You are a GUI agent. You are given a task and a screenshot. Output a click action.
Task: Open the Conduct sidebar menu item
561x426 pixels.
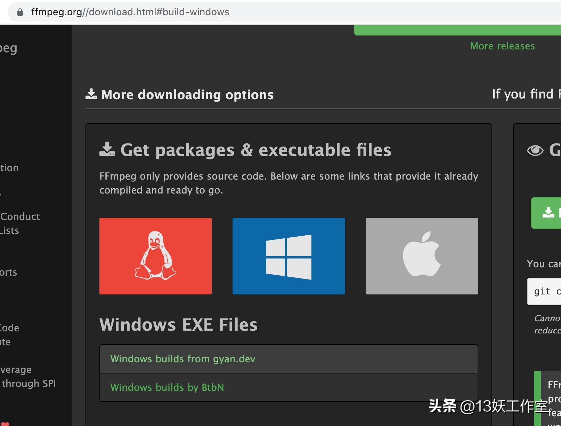pos(20,216)
